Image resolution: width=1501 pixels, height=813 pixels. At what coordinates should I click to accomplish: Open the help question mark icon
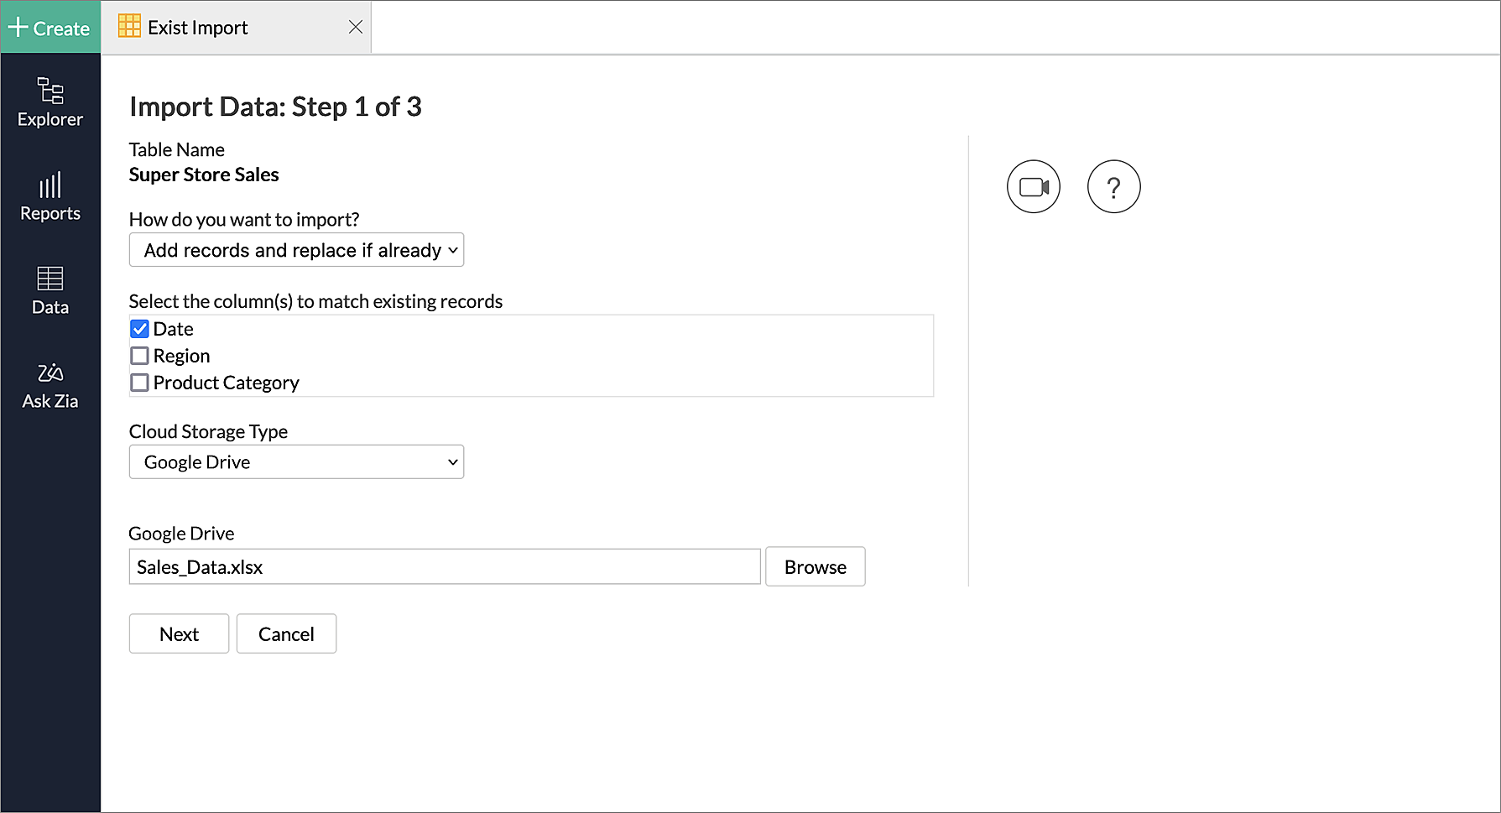pos(1113,186)
